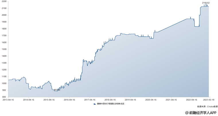Image resolution: width=218 pixels, height=116 pixels.
Task: Click the 900 y-axis value
Action: 5,90
